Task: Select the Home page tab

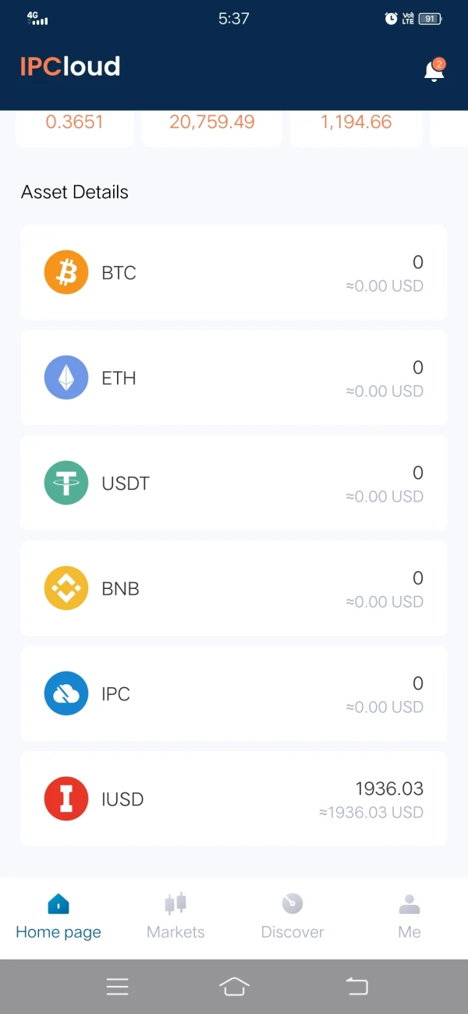Action: tap(58, 916)
